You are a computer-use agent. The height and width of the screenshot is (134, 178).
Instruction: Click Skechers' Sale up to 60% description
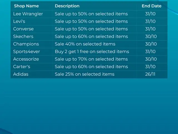92,37
